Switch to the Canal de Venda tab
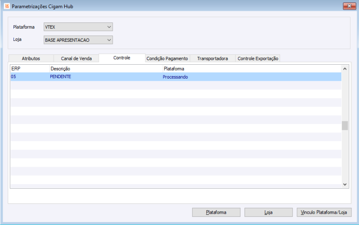 [x=76, y=58]
